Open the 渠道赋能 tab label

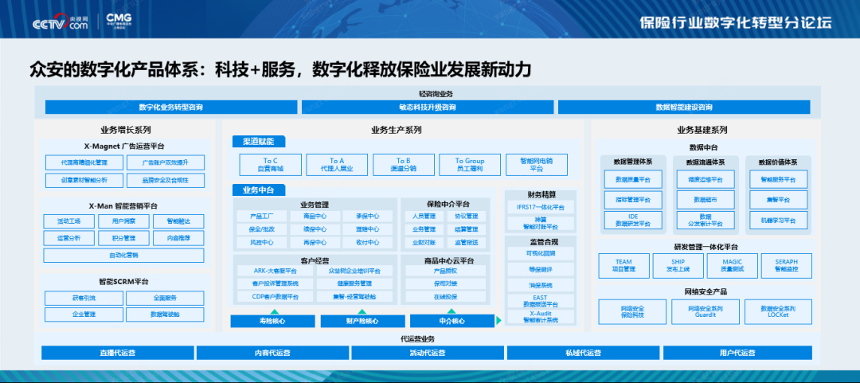[x=259, y=142]
